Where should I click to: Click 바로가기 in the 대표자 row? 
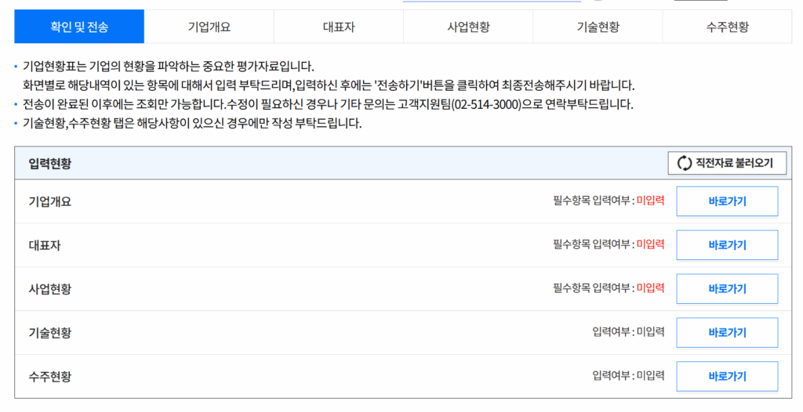tap(727, 245)
